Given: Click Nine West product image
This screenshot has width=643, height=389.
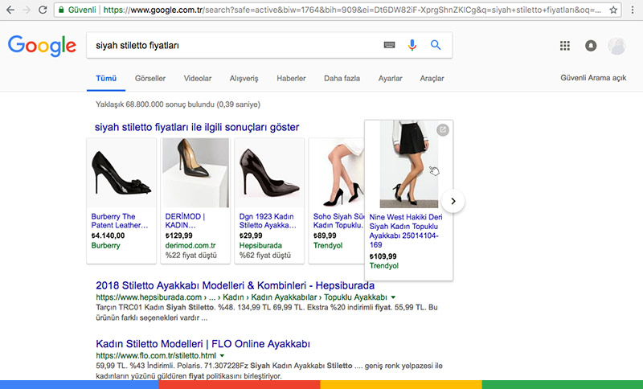Looking at the screenshot, I should [x=409, y=164].
